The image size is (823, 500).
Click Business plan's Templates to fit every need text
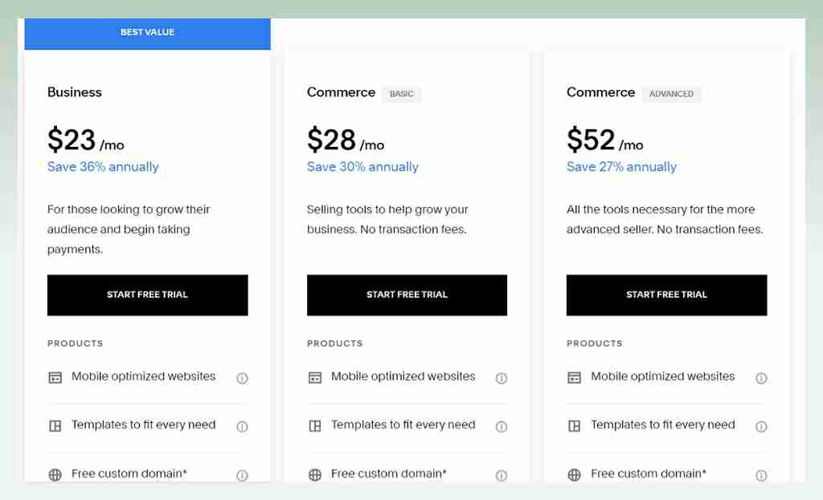coord(143,425)
